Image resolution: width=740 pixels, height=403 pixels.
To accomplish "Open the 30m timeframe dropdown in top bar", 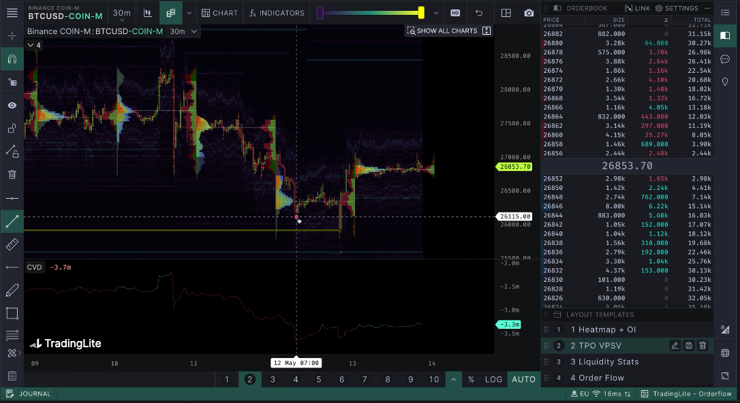I will pos(122,14).
